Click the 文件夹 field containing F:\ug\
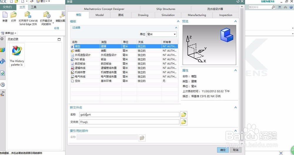The height and width of the screenshot is (155, 294). [x=129, y=122]
